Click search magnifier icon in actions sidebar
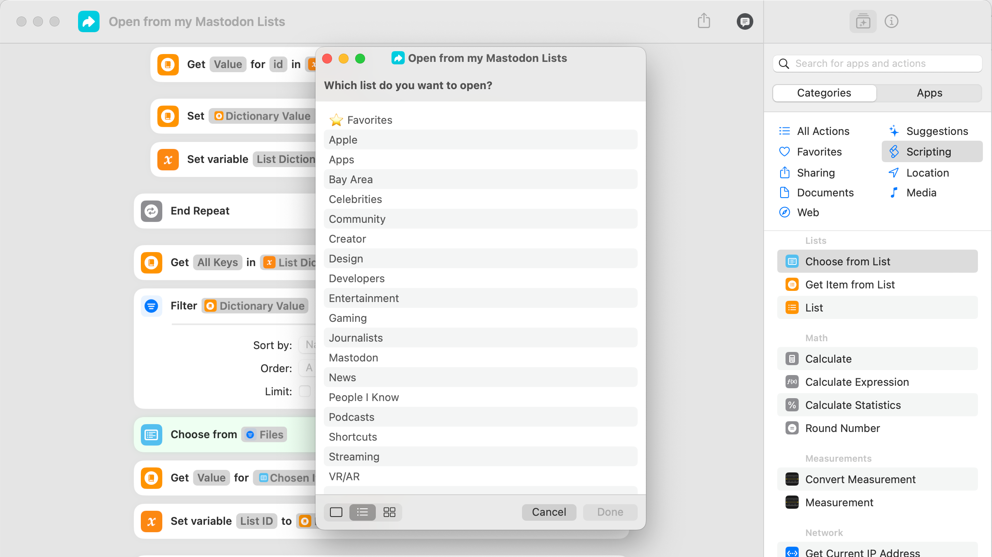The width and height of the screenshot is (992, 557). 783,64
